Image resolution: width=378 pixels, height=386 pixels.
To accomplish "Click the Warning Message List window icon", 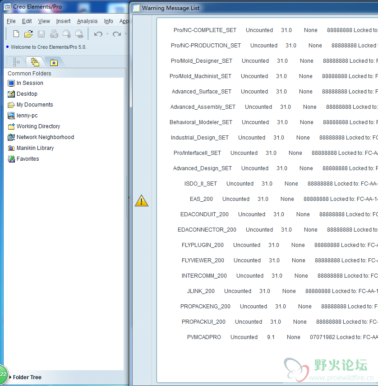I will (x=136, y=8).
